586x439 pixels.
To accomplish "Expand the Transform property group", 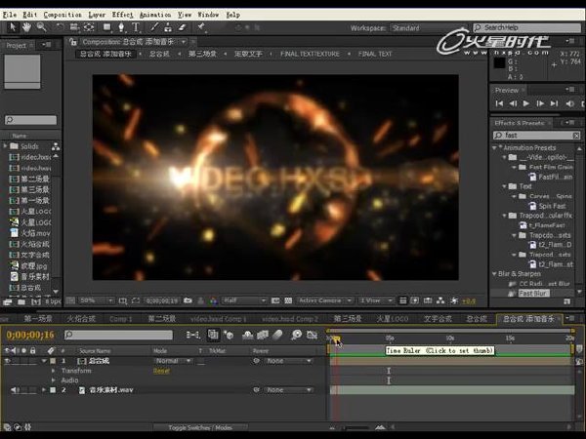I will [x=53, y=371].
